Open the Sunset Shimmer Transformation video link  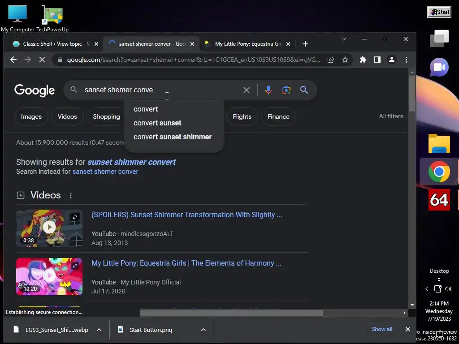pos(187,215)
